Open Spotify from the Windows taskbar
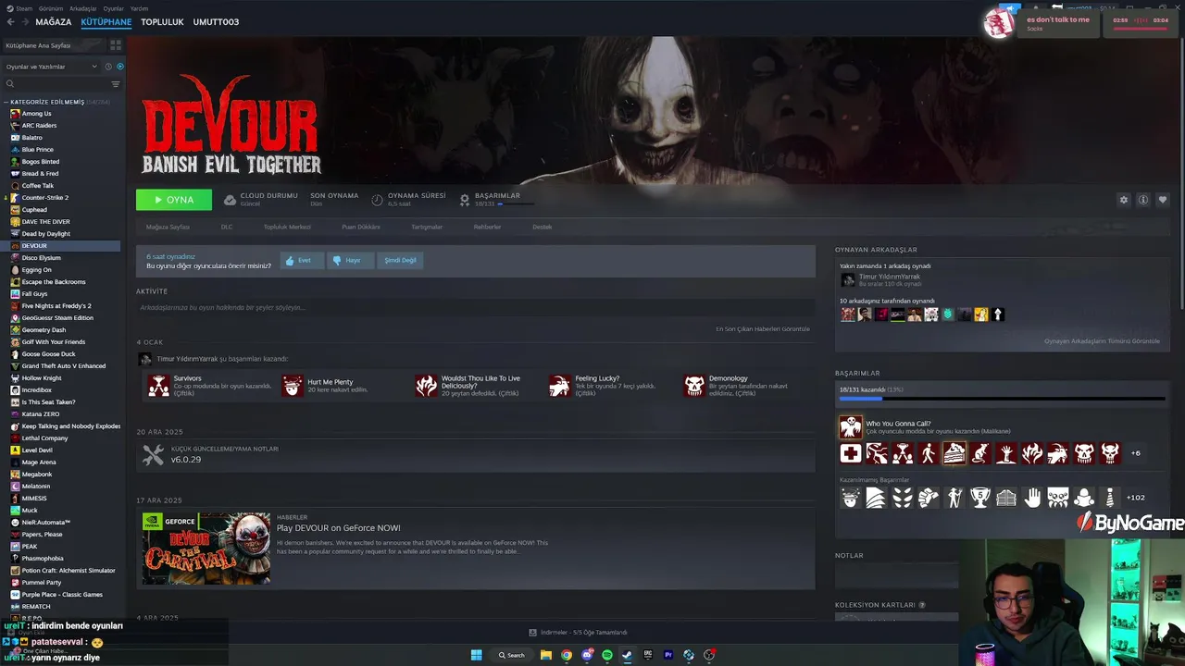 point(607,655)
